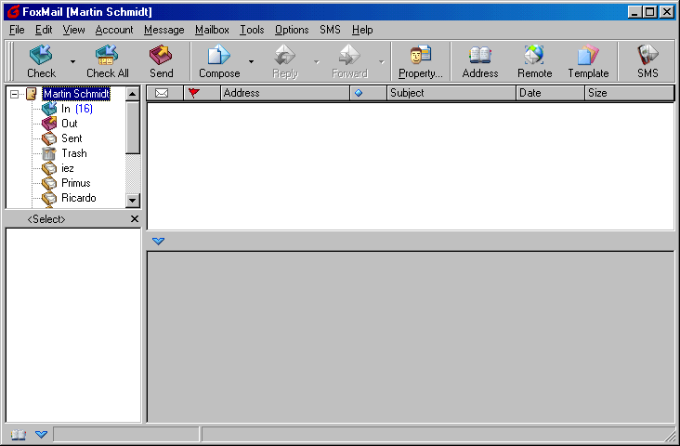The height and width of the screenshot is (446, 680).
Task: Open the Address book toolbar icon
Action: click(x=480, y=55)
